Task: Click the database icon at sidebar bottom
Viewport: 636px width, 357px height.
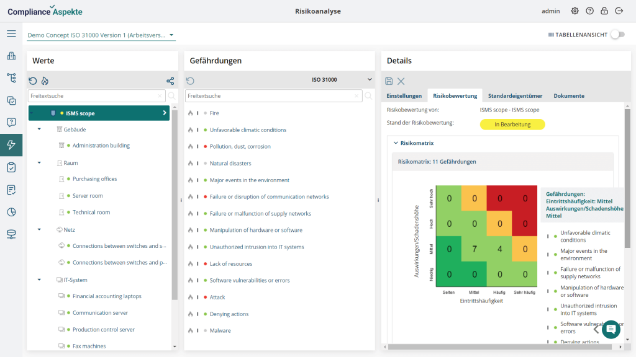Action: click(11, 234)
